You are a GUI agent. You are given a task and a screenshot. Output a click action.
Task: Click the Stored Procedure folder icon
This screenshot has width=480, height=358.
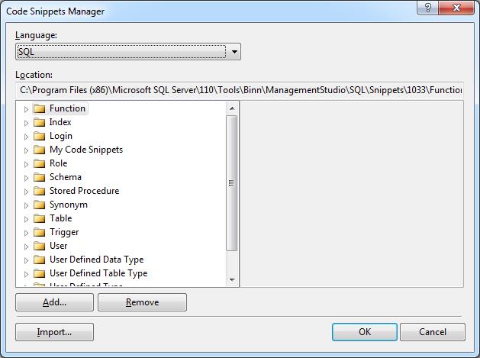pos(40,191)
